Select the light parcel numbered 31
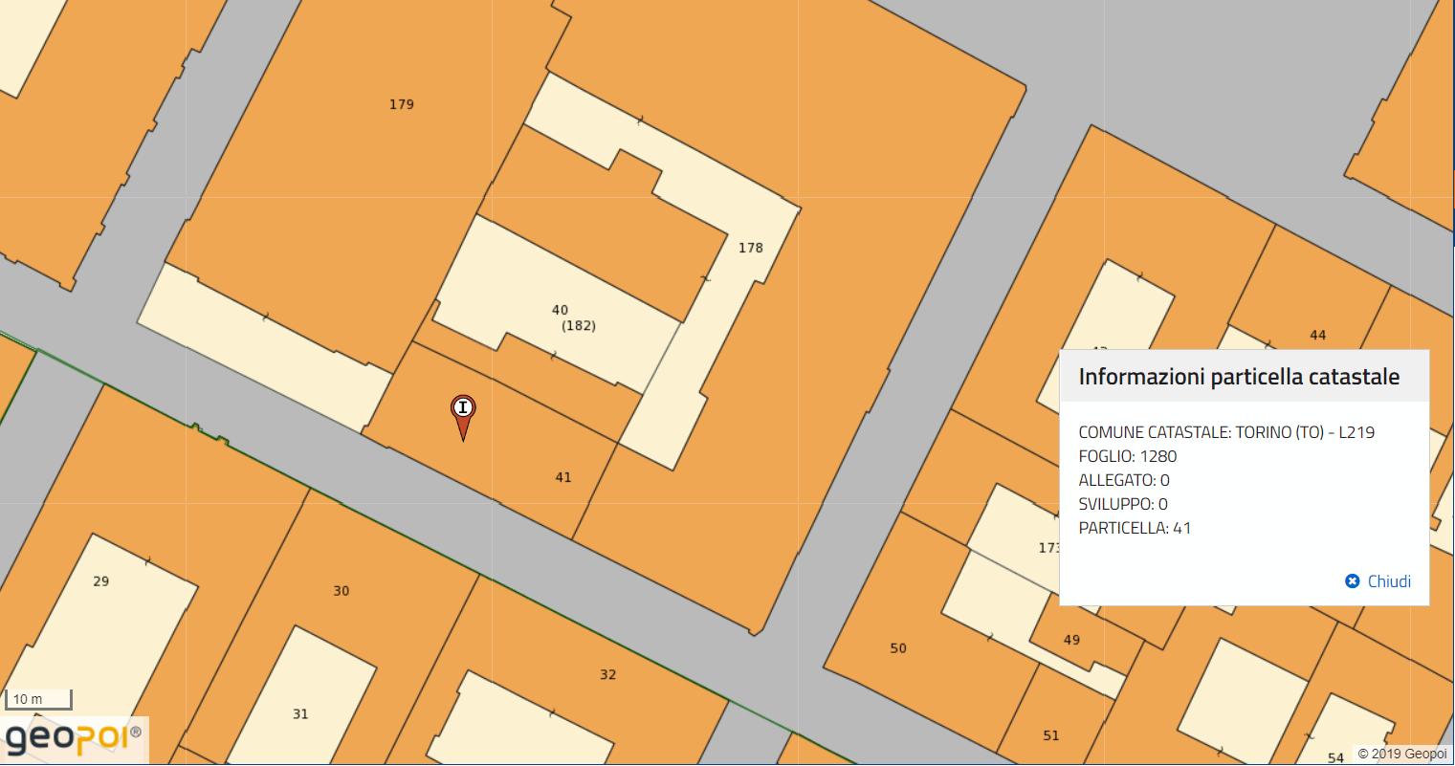Viewport: 1455px width, 766px height. [x=300, y=713]
